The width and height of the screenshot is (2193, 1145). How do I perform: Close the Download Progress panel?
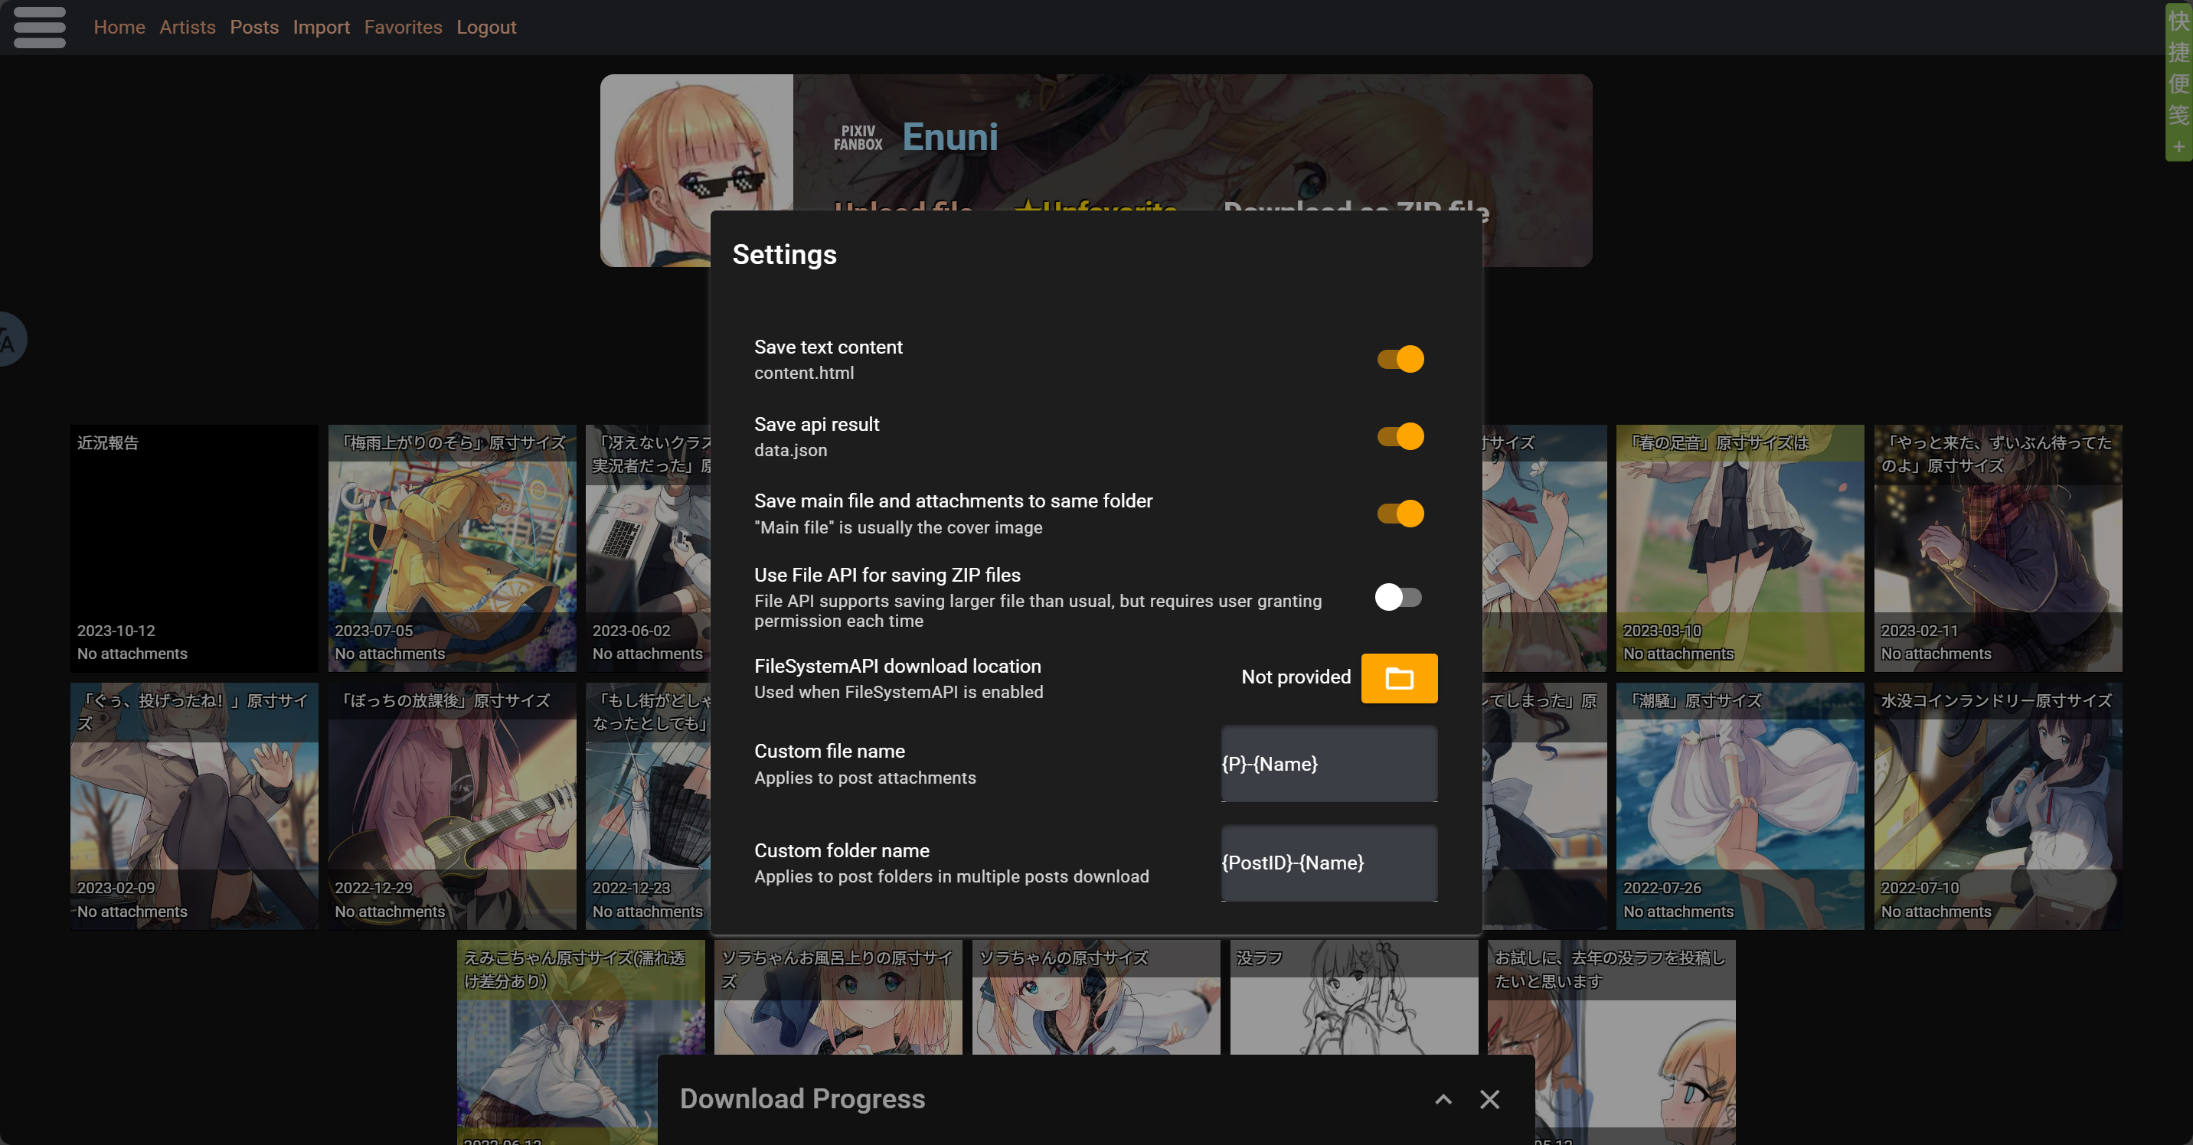[x=1489, y=1099]
